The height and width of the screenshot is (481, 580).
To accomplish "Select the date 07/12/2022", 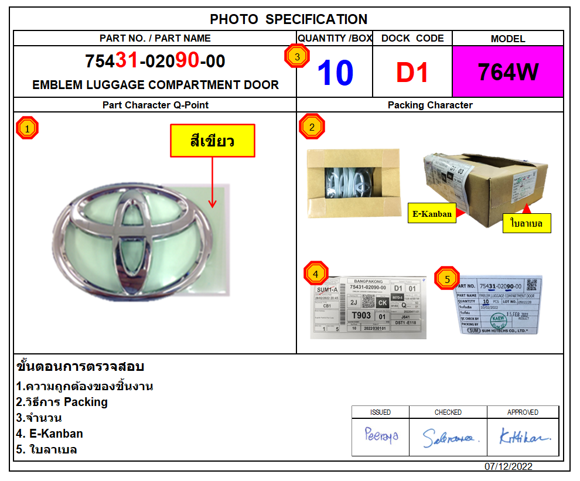I will click(x=509, y=466).
